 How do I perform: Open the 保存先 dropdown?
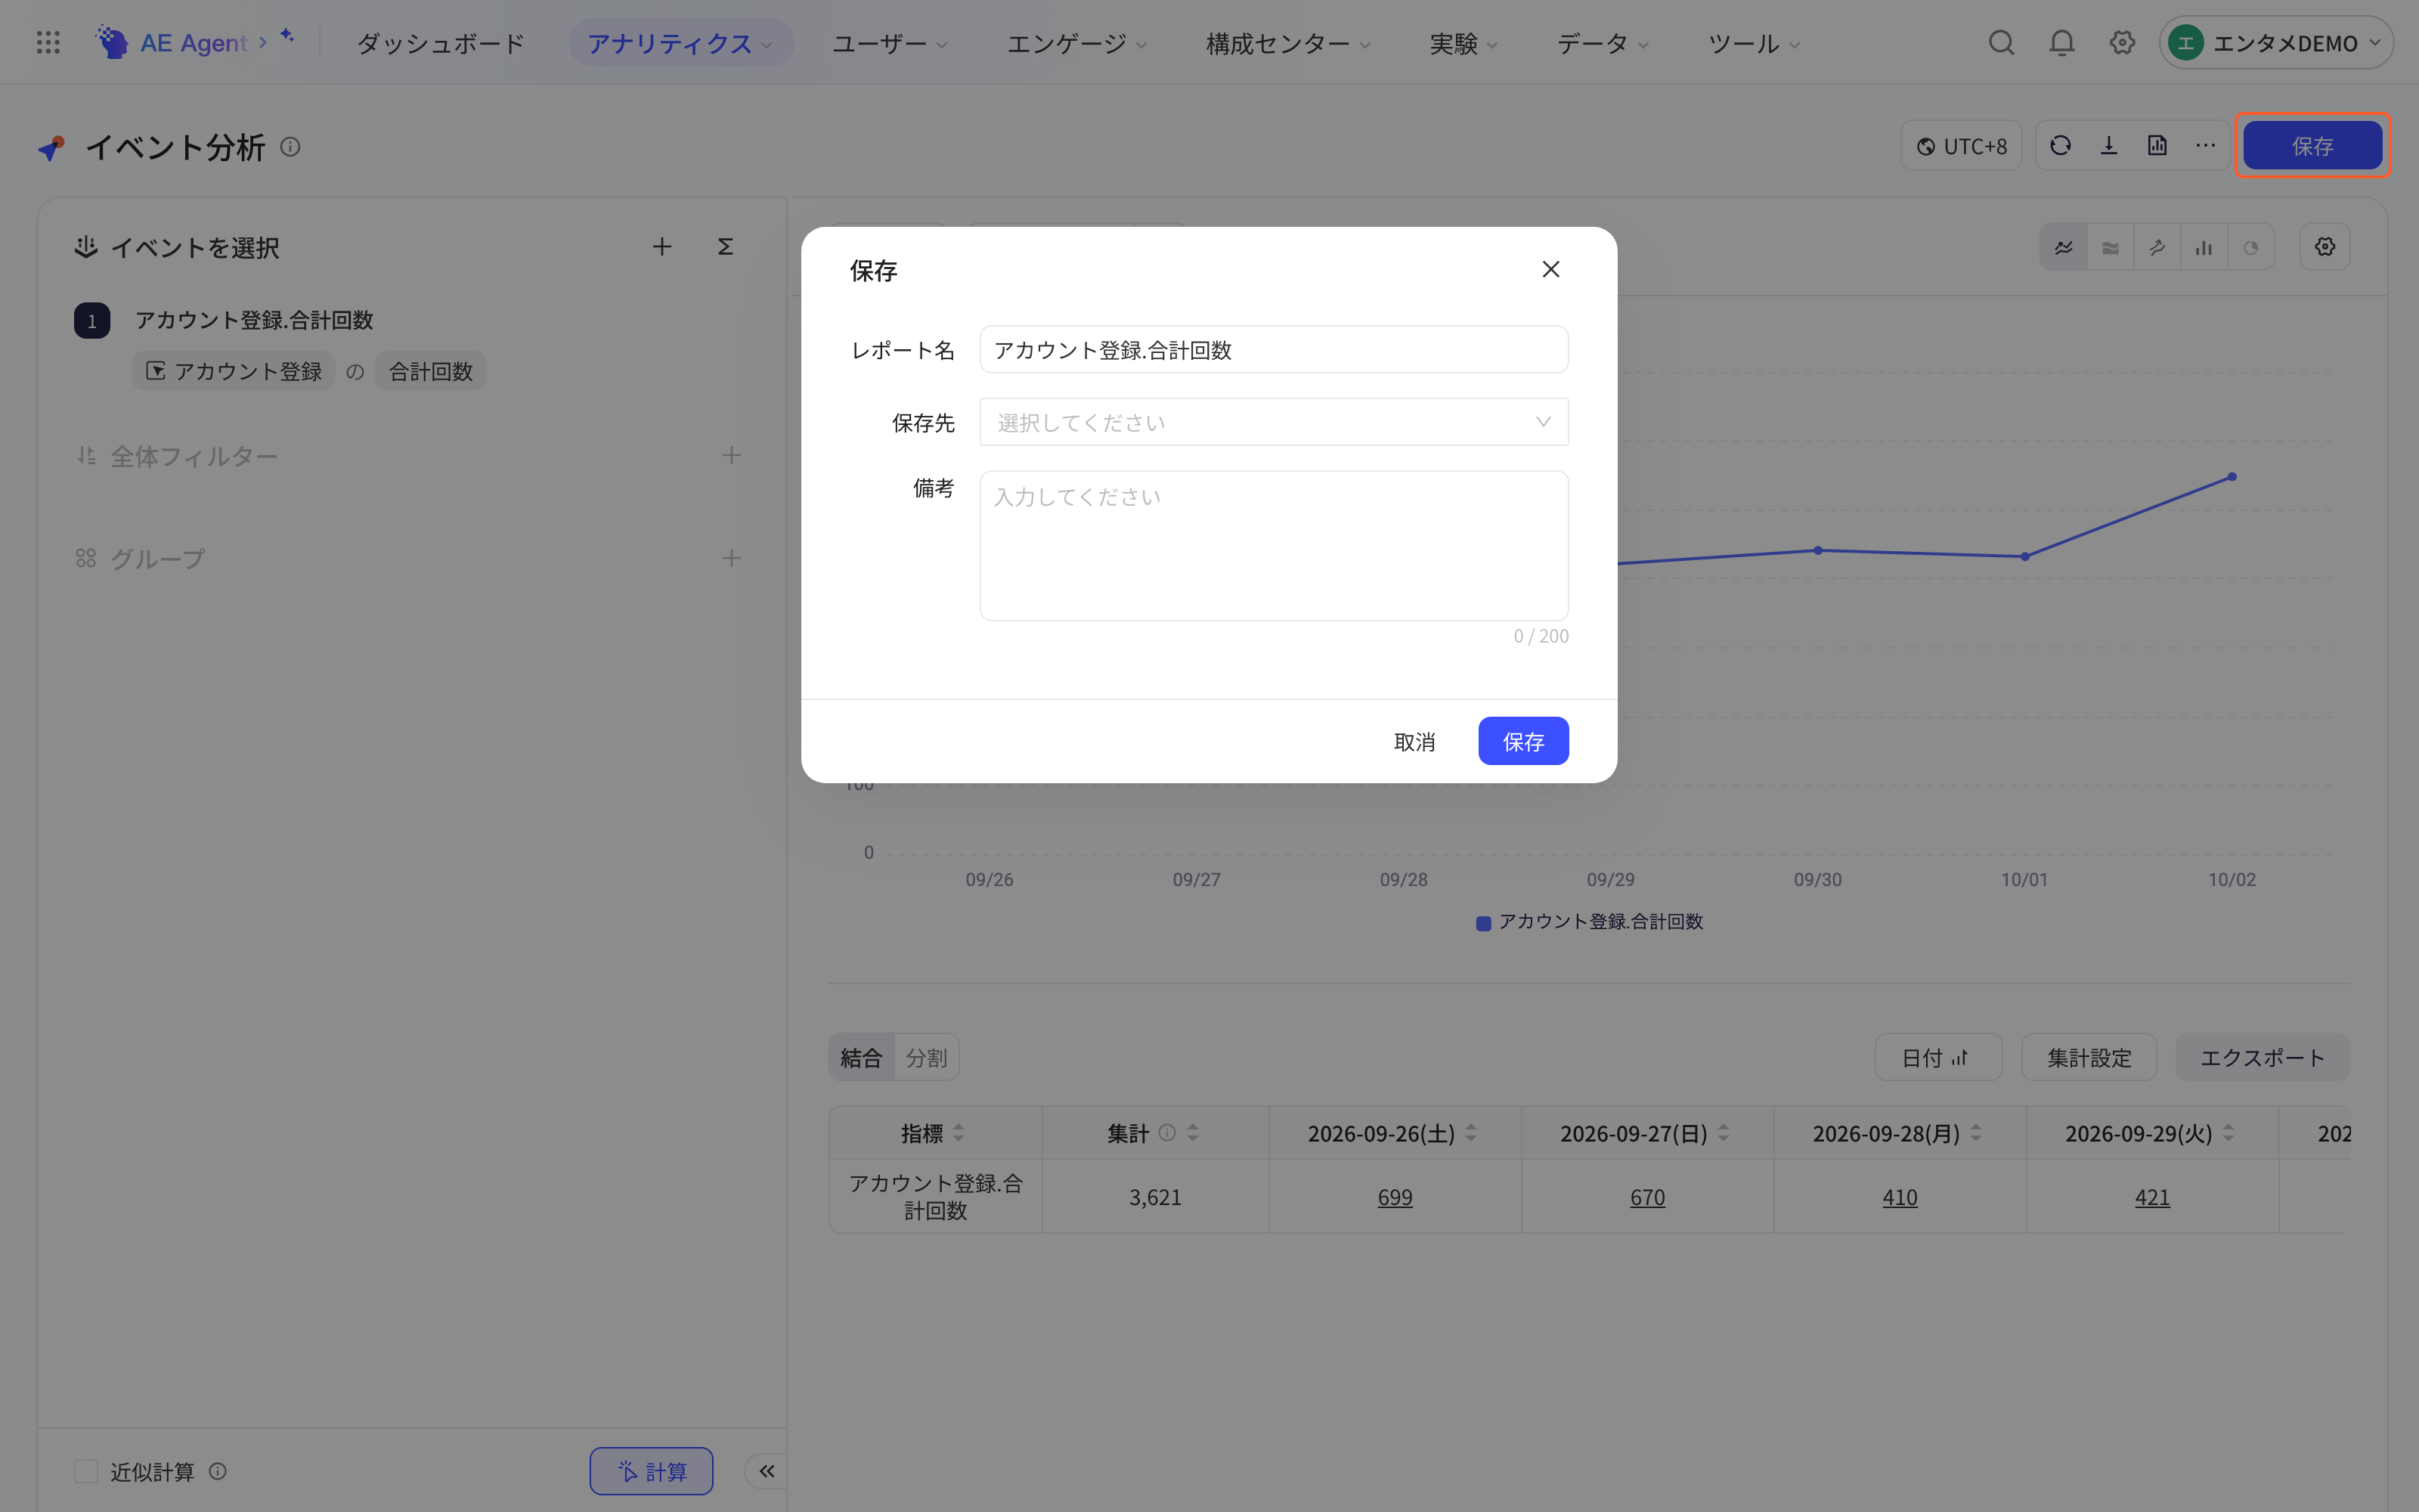1274,422
